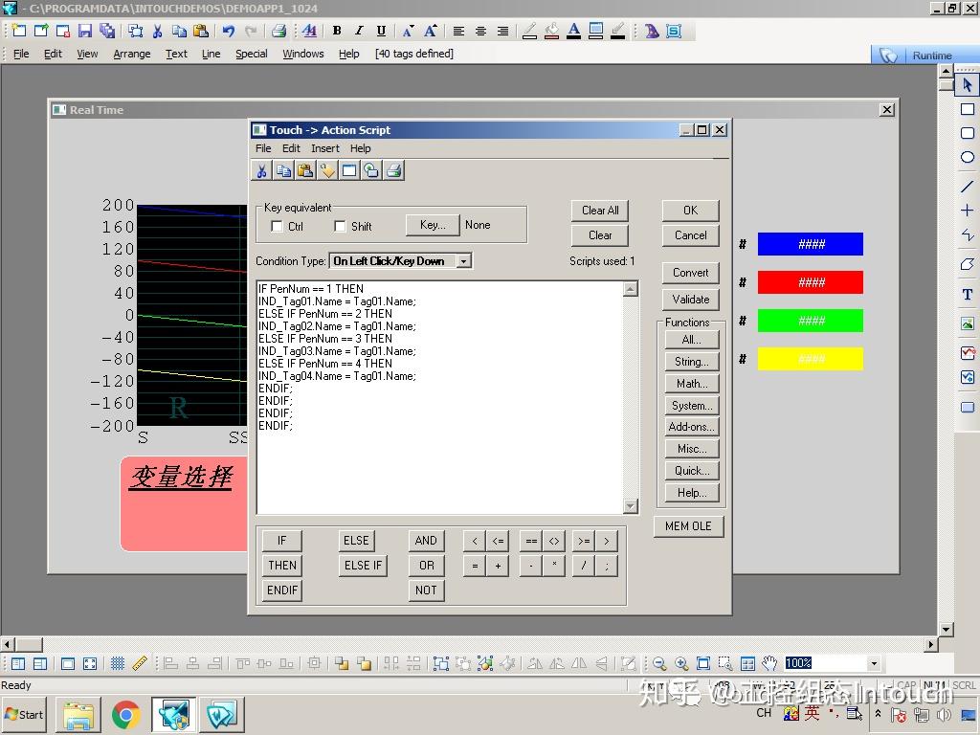Expand the zoom percentage dropdown

873,663
